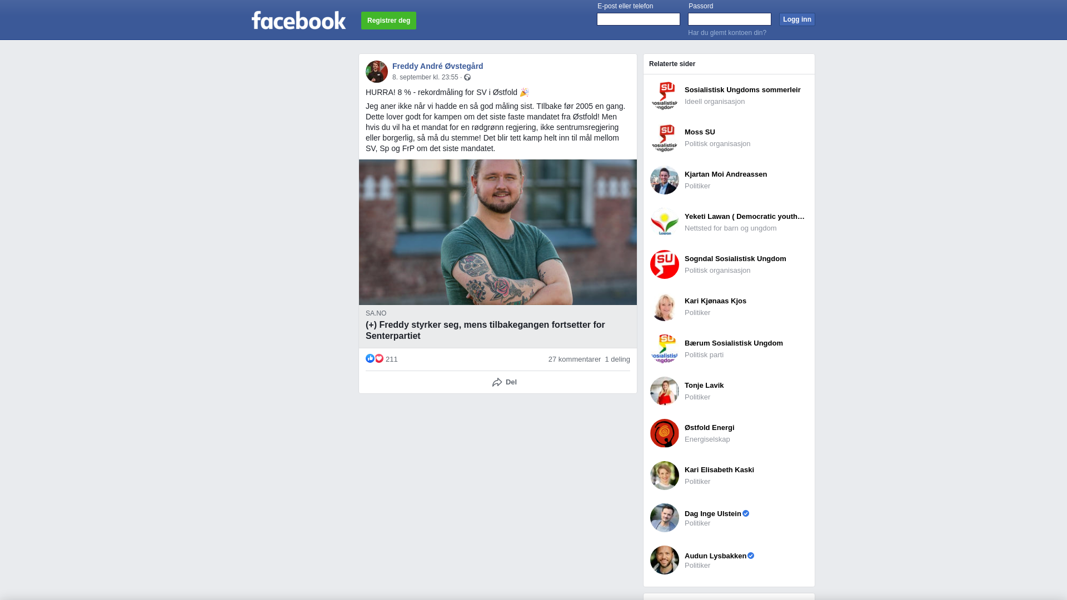Open the SA.NO article headline link
The width and height of the screenshot is (1067, 600).
pyautogui.click(x=485, y=330)
